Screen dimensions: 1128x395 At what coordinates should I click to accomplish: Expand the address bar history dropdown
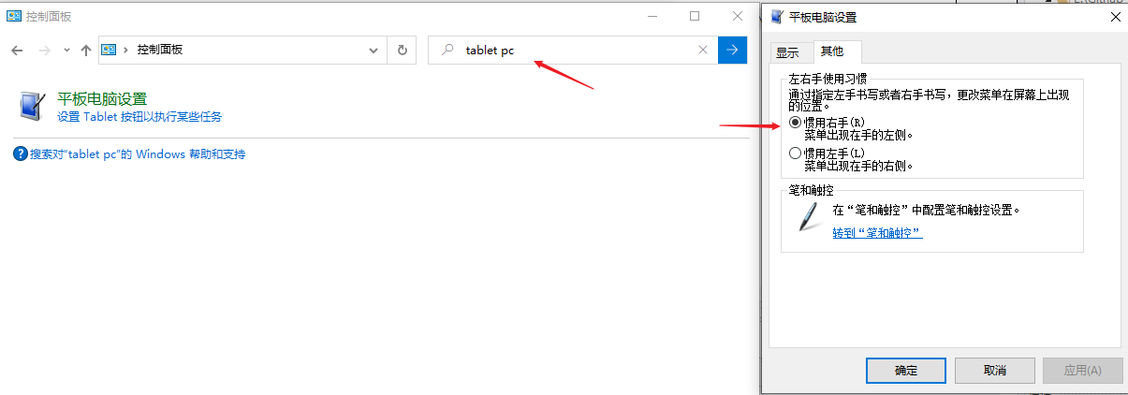click(374, 51)
